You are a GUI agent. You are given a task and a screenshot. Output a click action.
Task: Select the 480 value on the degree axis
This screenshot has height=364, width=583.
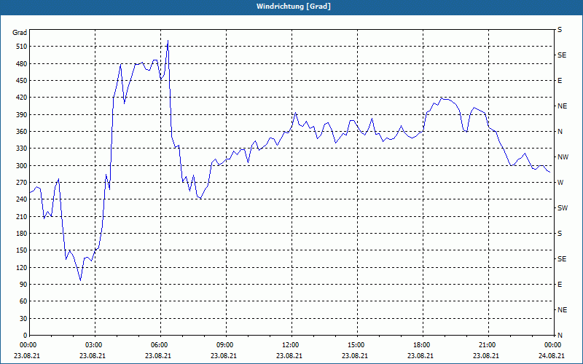pos(22,63)
